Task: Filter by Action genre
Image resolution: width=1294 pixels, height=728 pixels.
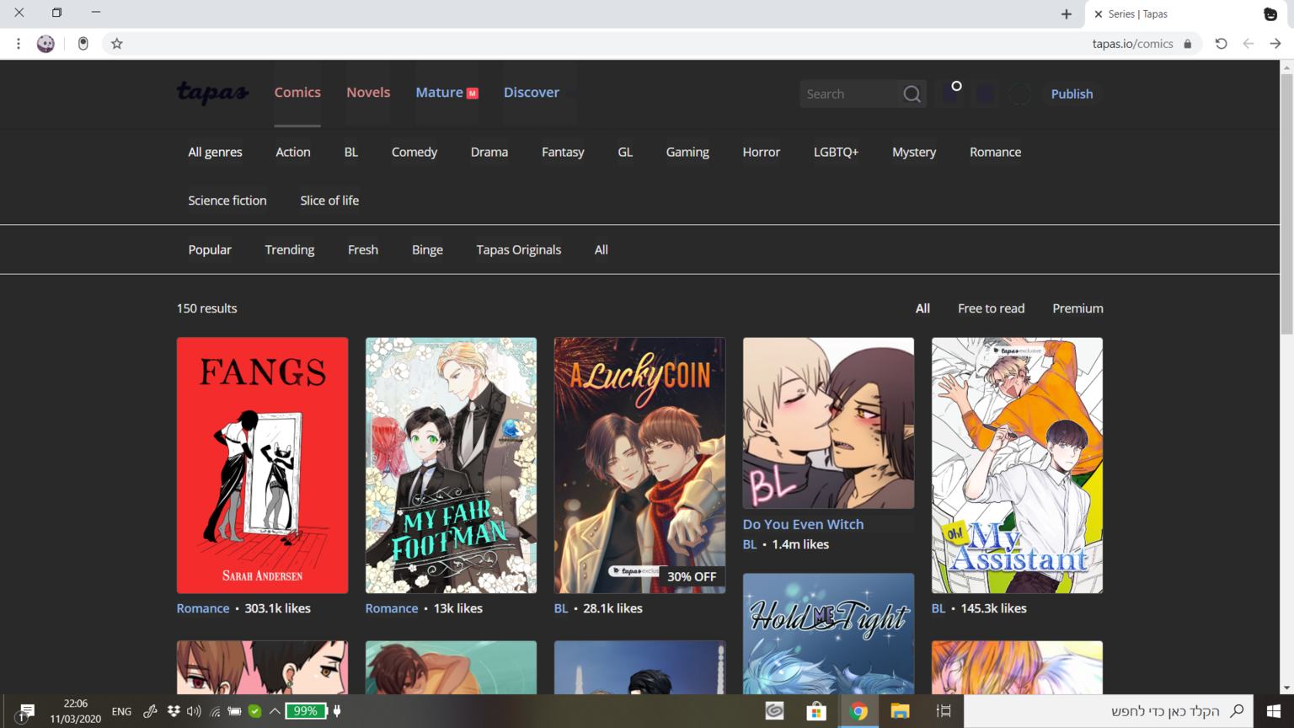Action: click(x=293, y=153)
